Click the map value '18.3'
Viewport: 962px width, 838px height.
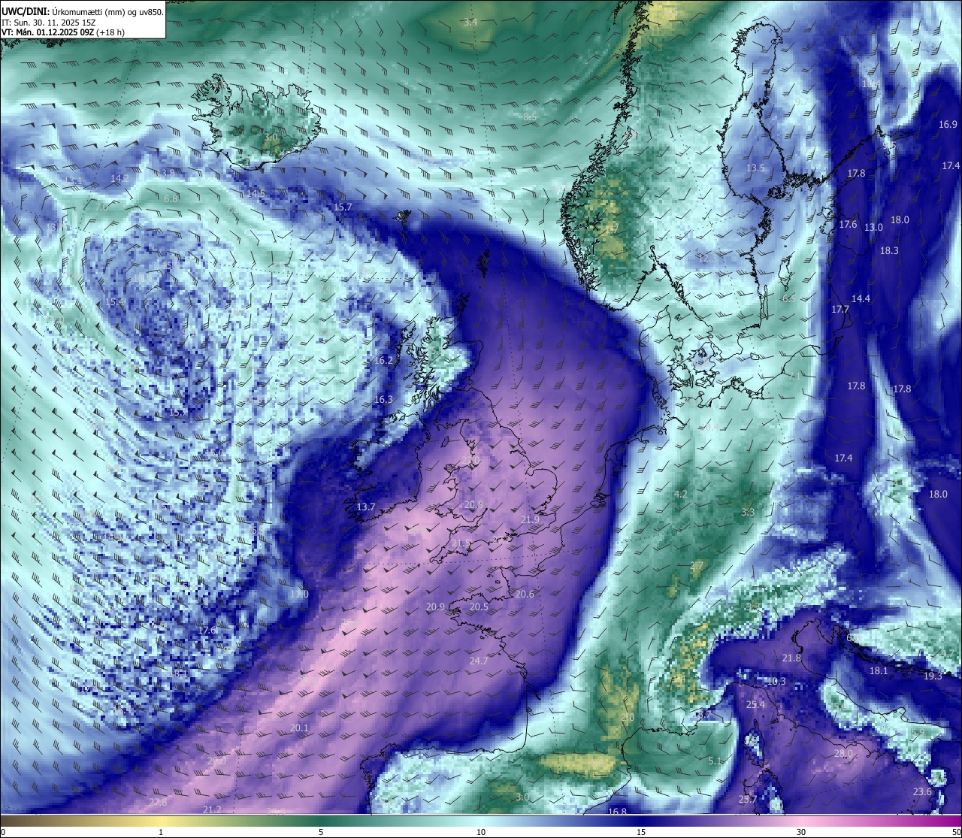(x=889, y=251)
